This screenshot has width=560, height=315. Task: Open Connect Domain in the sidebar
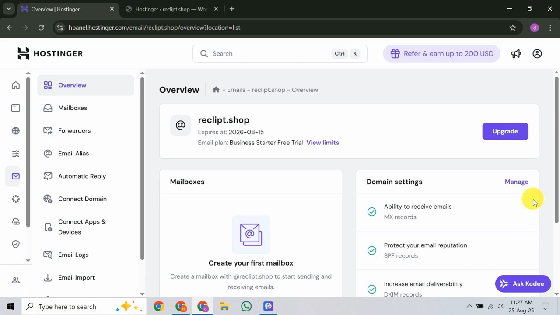85,199
